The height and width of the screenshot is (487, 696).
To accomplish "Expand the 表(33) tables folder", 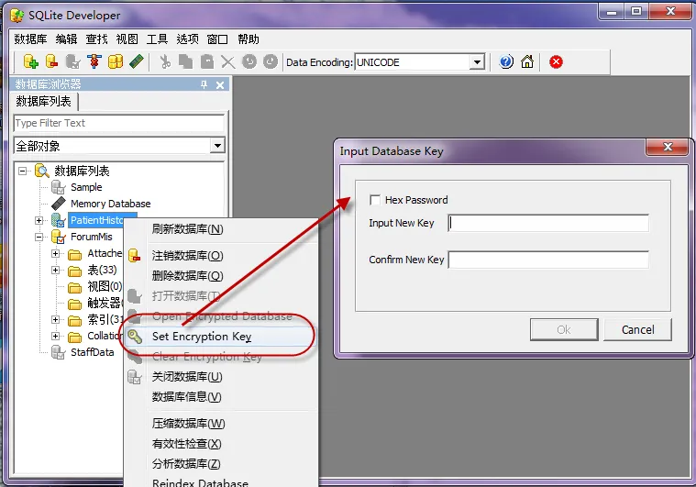I will point(56,270).
